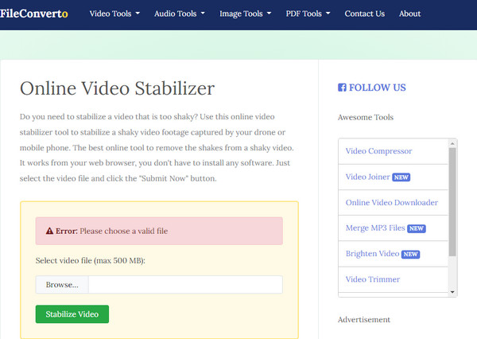This screenshot has width=477, height=339.
Task: Click the tools list scrollbar up arrow
Action: coord(452,143)
